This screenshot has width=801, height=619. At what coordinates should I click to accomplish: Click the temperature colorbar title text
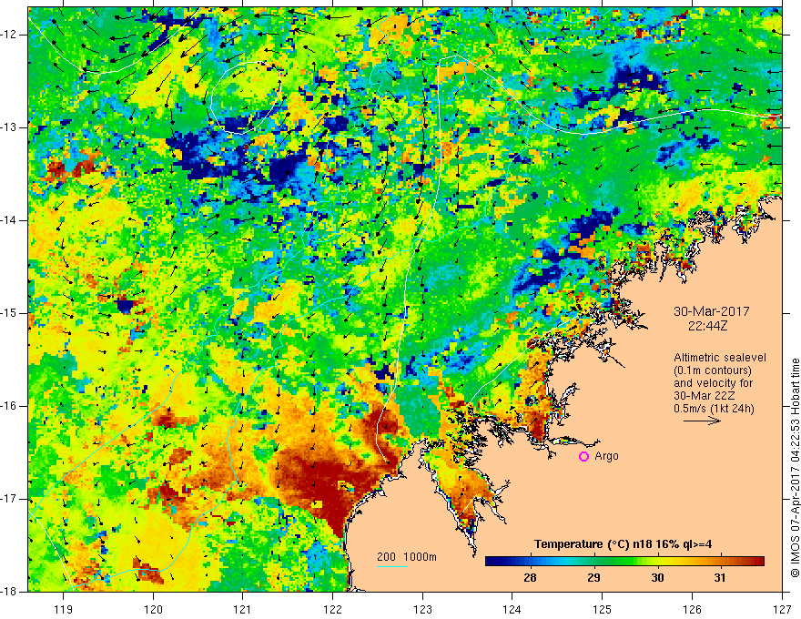(624, 544)
